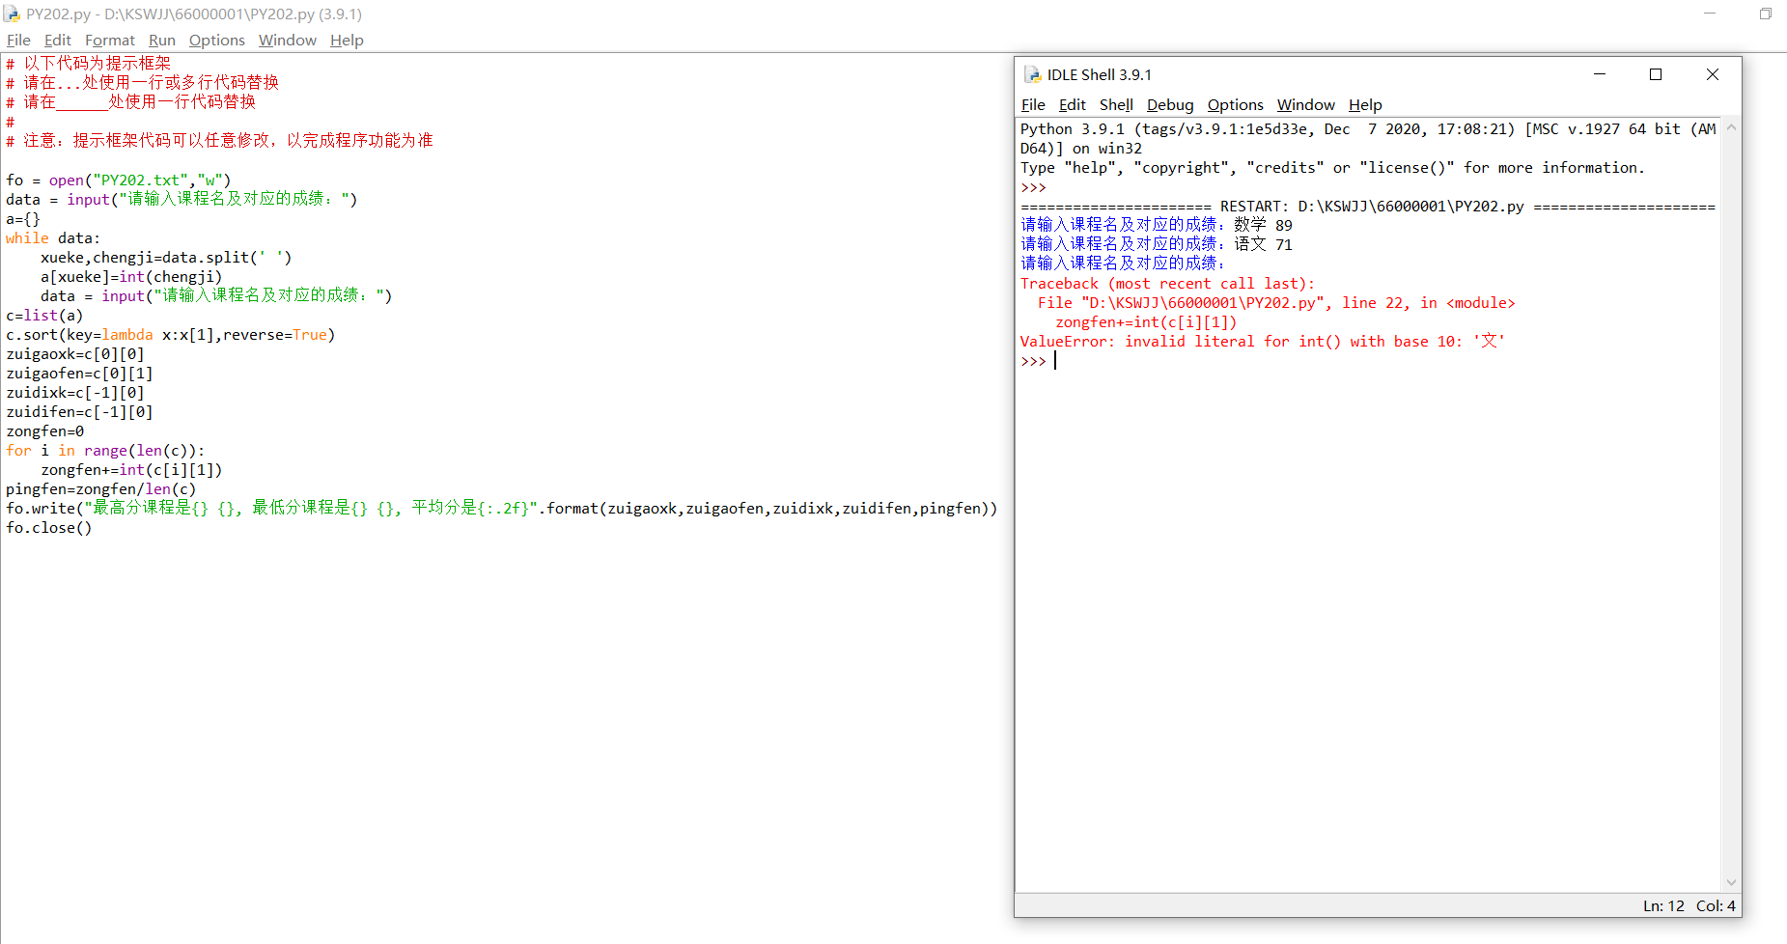Open the Format menu in editor window
The height and width of the screenshot is (944, 1787).
(110, 40)
